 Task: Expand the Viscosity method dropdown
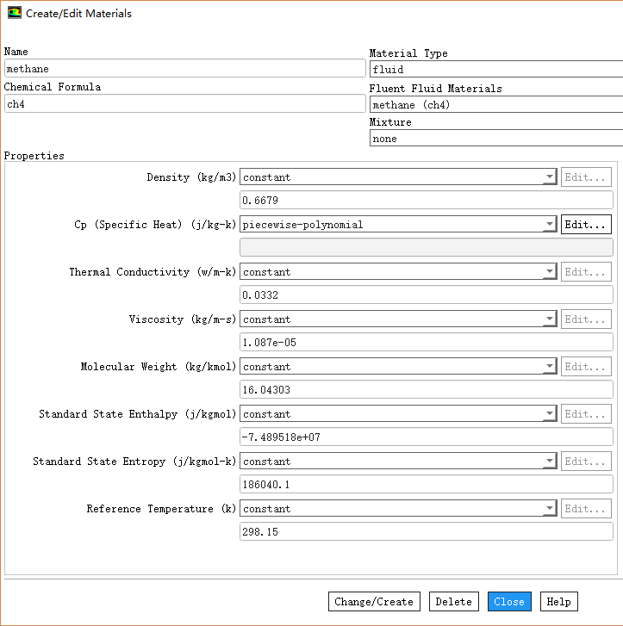coord(398,319)
